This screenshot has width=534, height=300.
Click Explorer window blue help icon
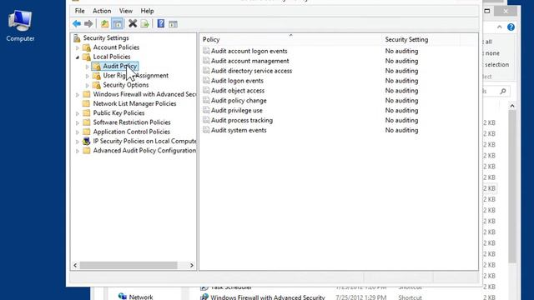pyautogui.click(x=511, y=27)
